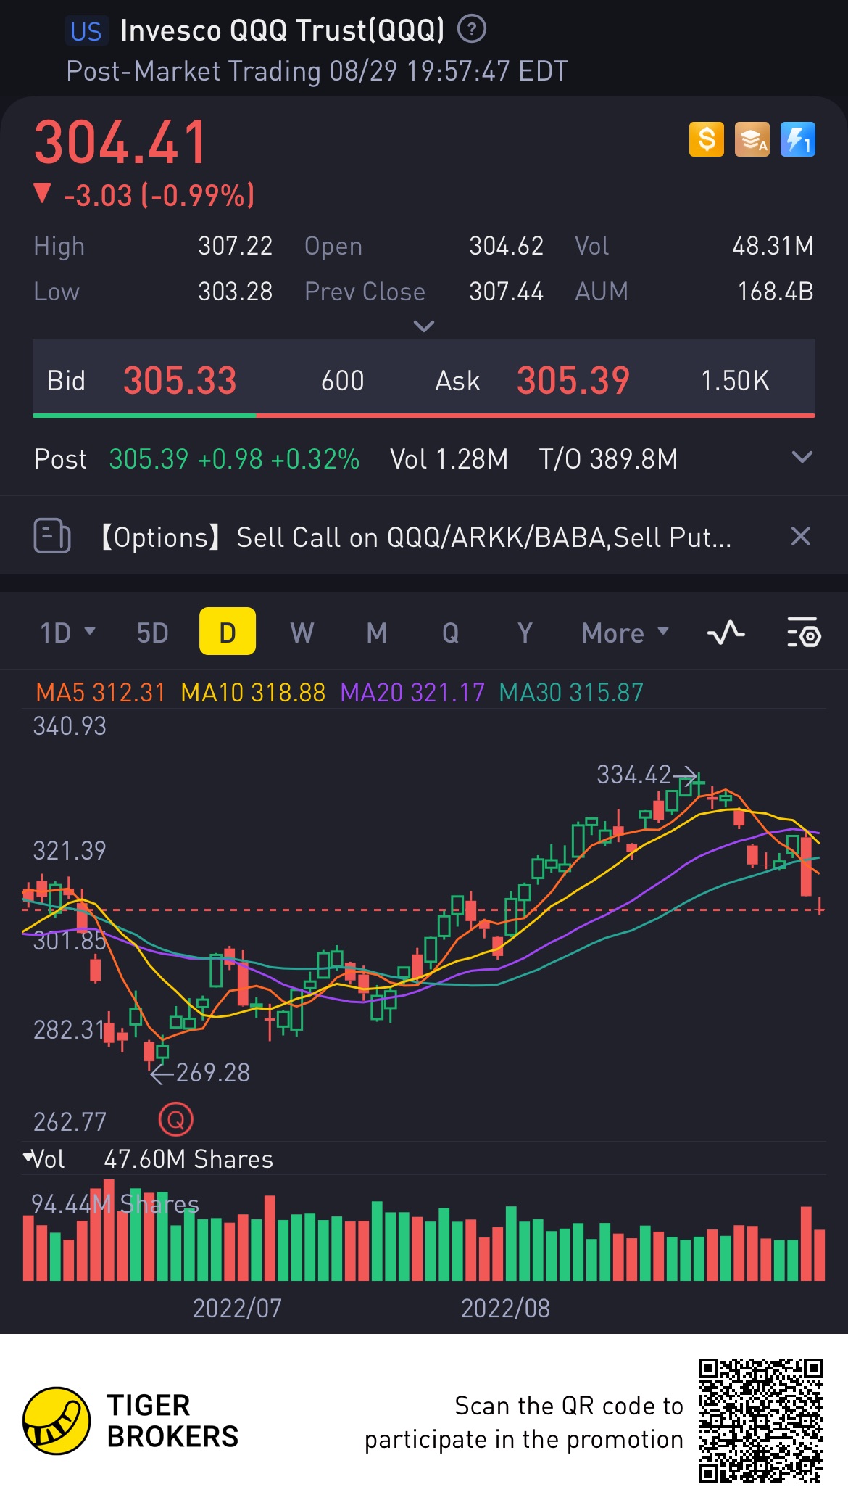Image resolution: width=848 pixels, height=1508 pixels.
Task: Open chart settings list-eye icon
Action: [803, 633]
